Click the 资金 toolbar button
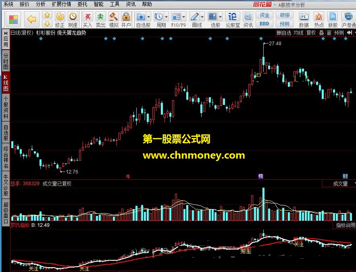The height and width of the screenshot is (272, 356). pos(264,15)
